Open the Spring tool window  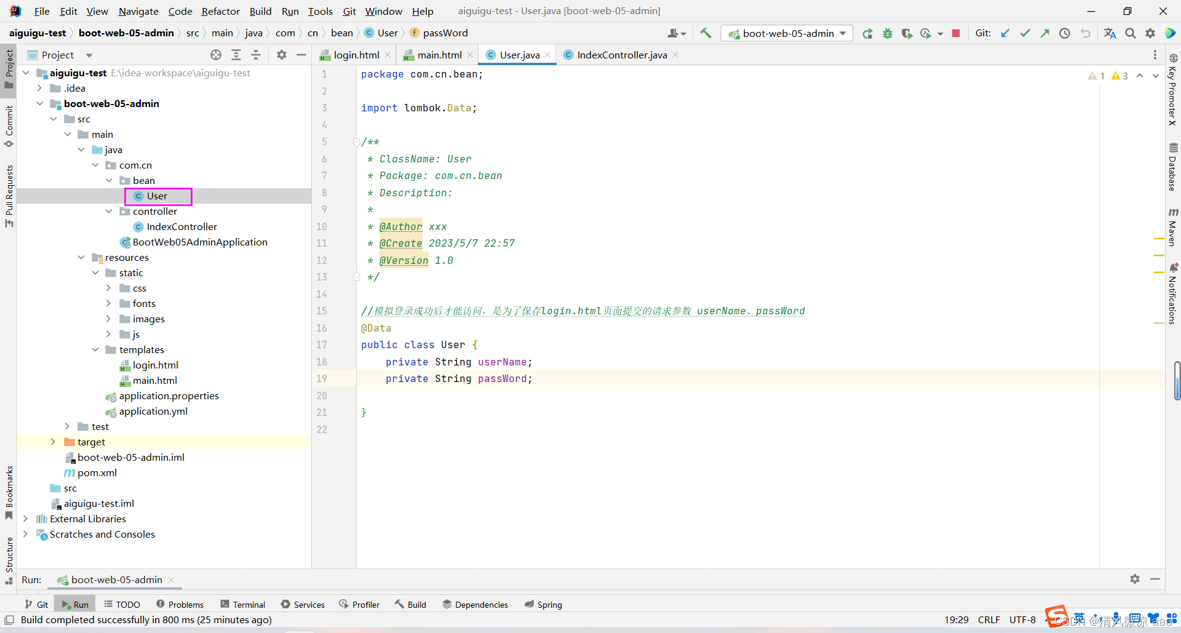click(543, 604)
